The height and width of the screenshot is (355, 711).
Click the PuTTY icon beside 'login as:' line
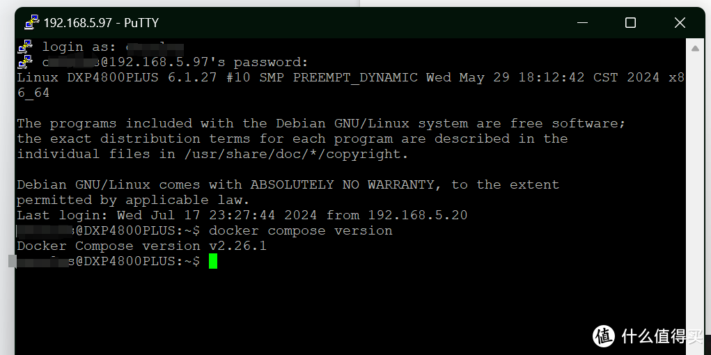(25, 47)
